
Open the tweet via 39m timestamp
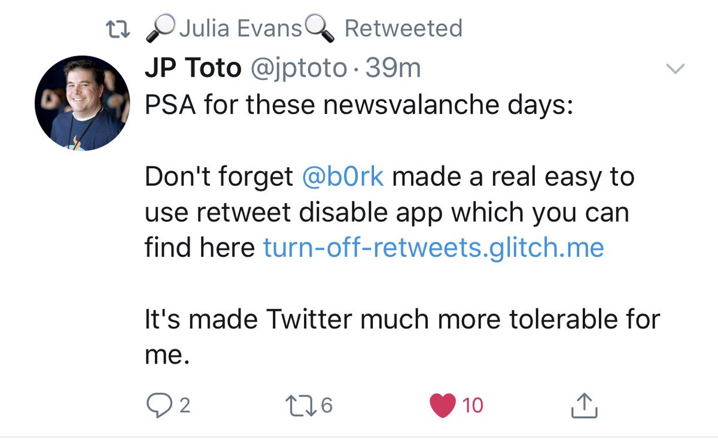[393, 69]
